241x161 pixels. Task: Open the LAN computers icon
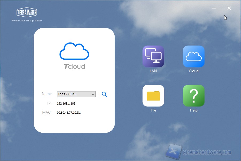point(153,56)
